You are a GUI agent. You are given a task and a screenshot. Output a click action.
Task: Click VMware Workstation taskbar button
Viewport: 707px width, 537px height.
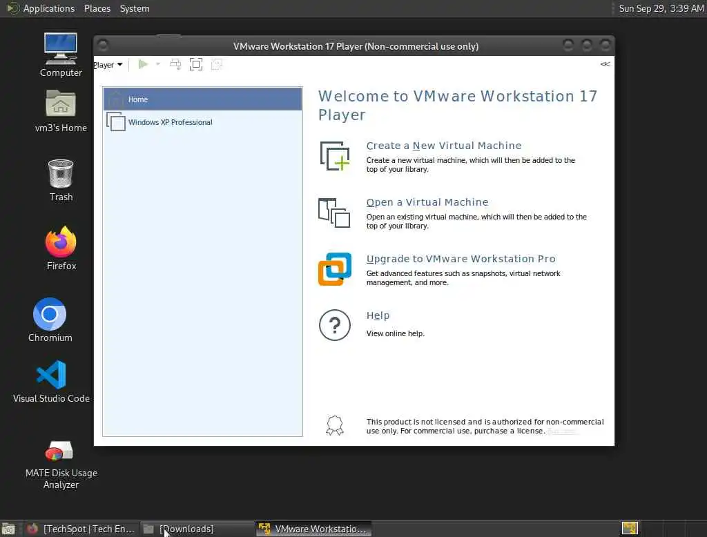314,529
